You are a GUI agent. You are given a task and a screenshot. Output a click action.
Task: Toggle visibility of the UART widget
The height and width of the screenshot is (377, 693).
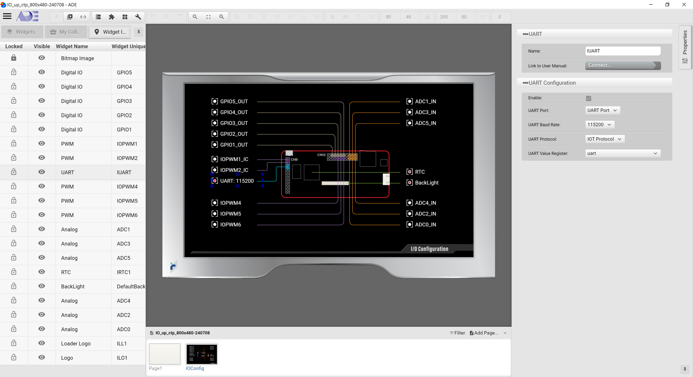coord(42,172)
